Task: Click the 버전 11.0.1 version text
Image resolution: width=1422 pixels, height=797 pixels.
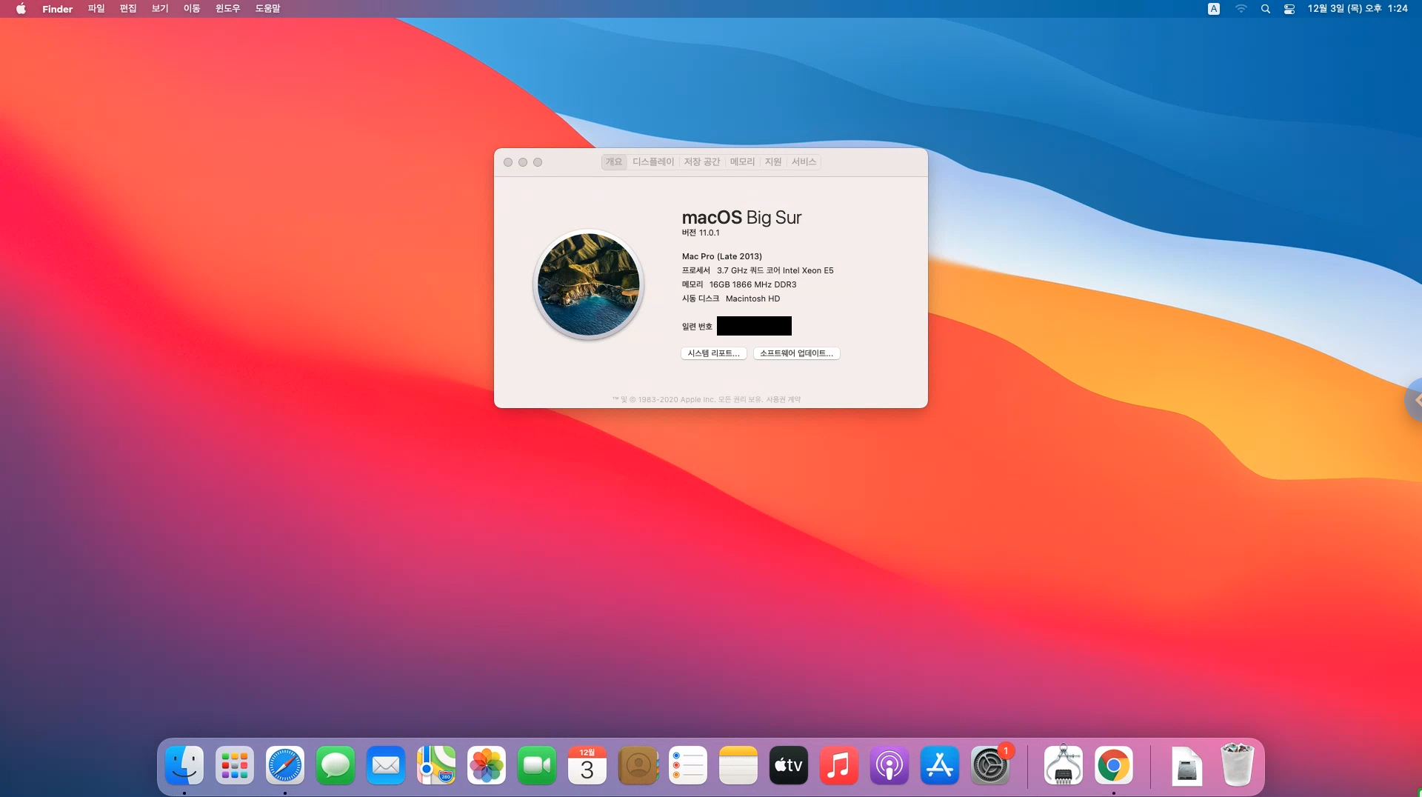Action: (701, 233)
